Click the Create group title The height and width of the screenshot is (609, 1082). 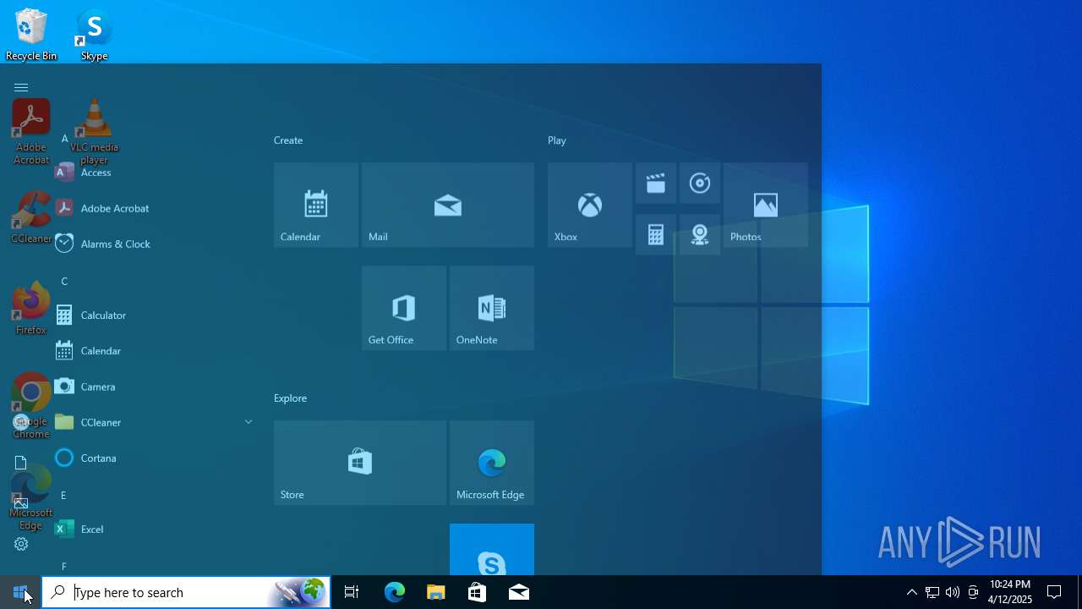[288, 140]
